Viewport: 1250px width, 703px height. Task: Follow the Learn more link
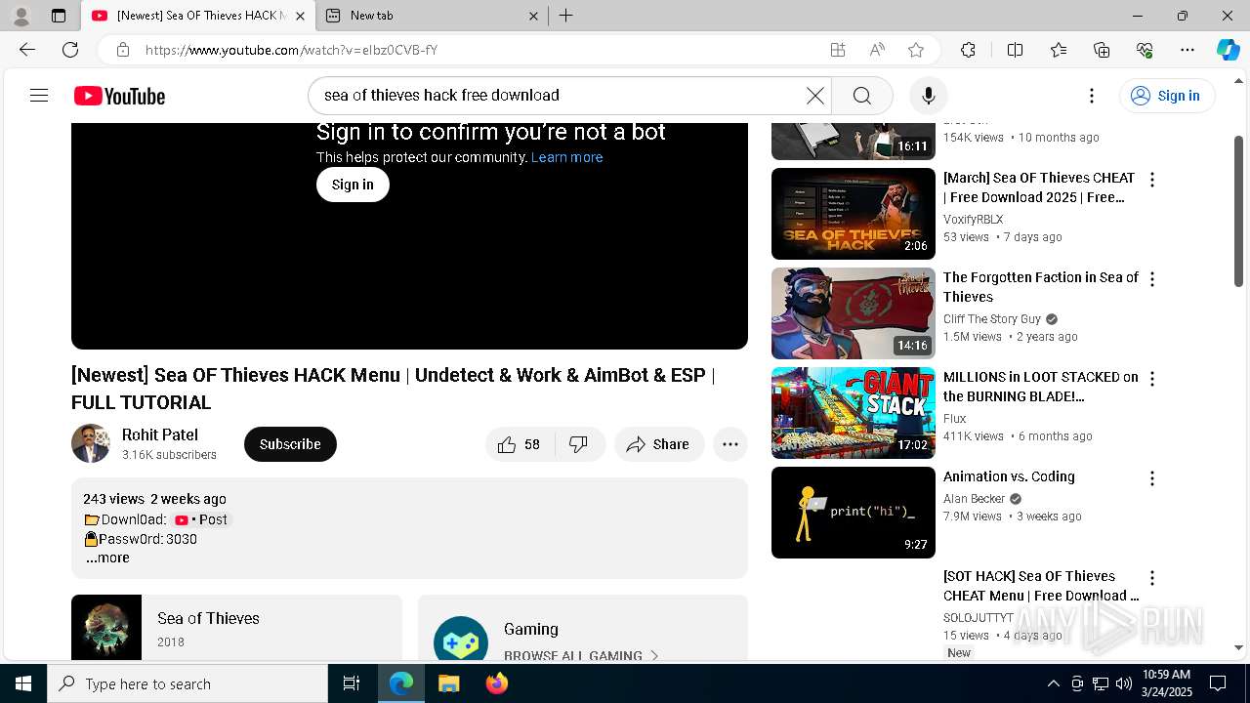pos(566,157)
